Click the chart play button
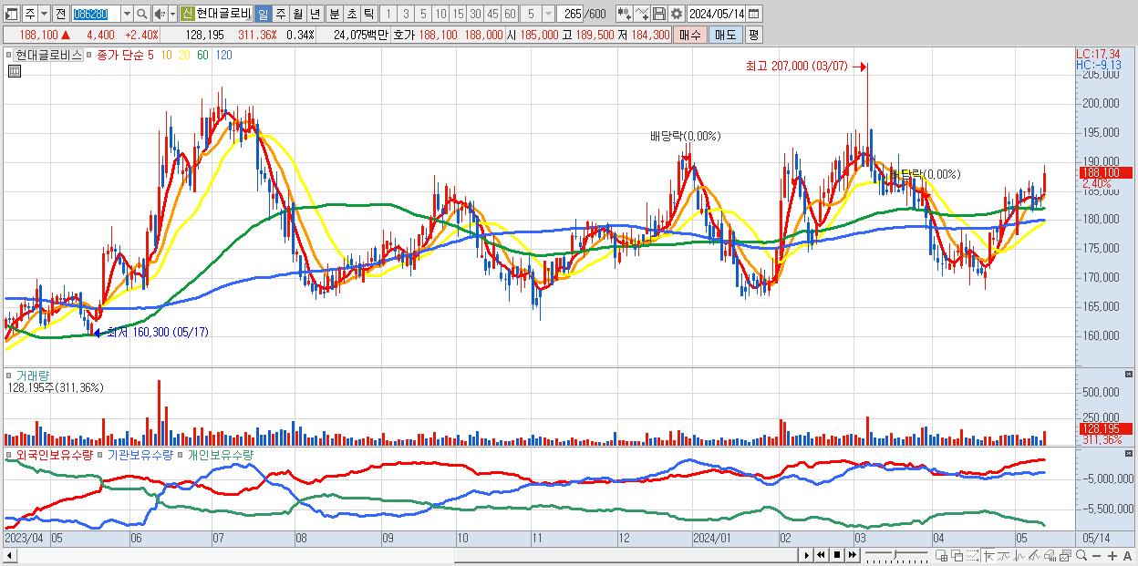The width and height of the screenshot is (1138, 566). click(807, 555)
